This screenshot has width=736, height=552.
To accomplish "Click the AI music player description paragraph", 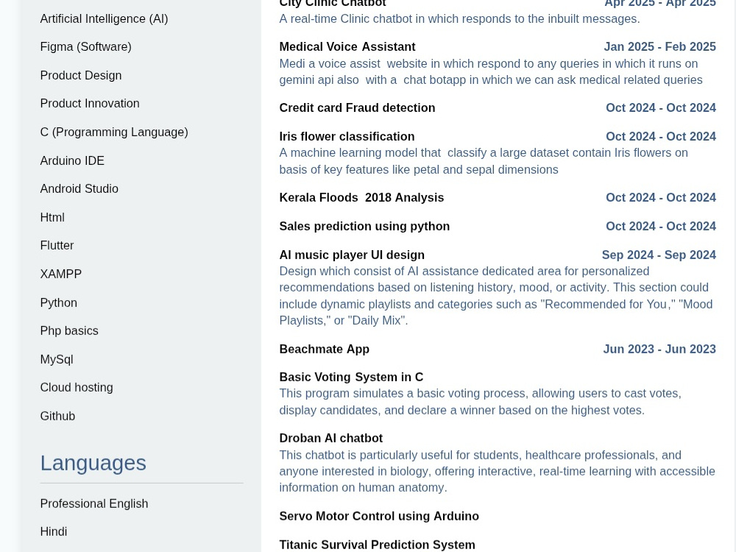I will (x=496, y=296).
